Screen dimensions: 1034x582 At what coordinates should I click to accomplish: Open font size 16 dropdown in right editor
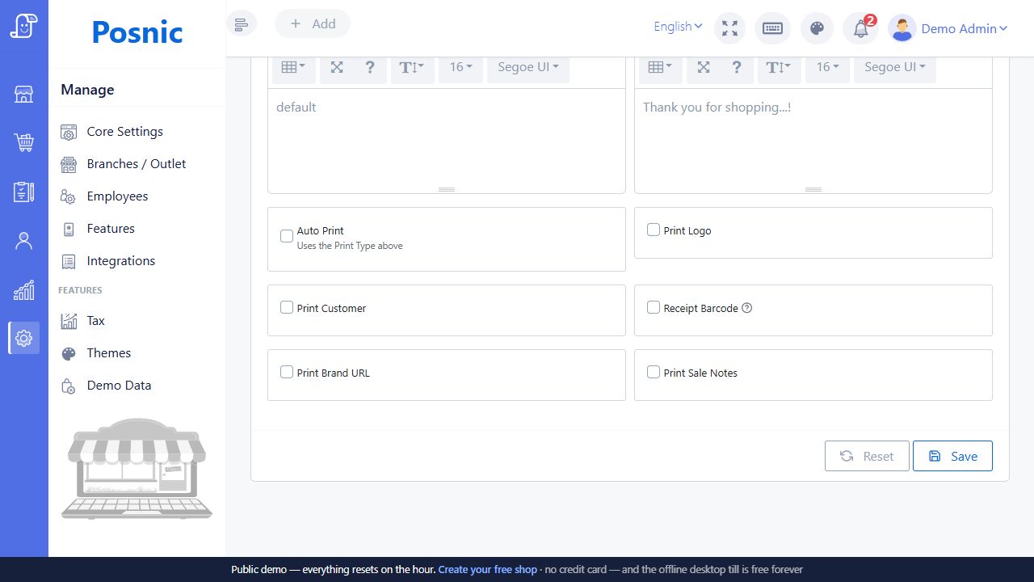pos(828,67)
